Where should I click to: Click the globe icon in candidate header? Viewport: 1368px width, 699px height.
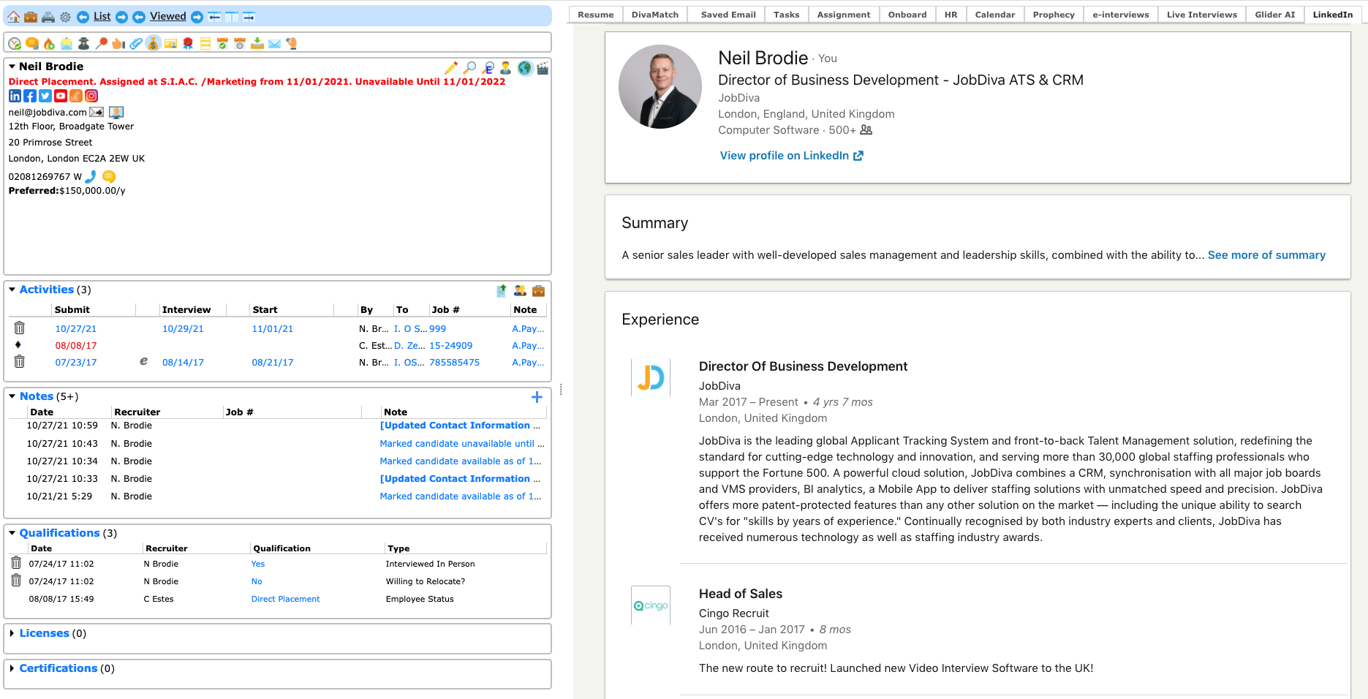524,68
